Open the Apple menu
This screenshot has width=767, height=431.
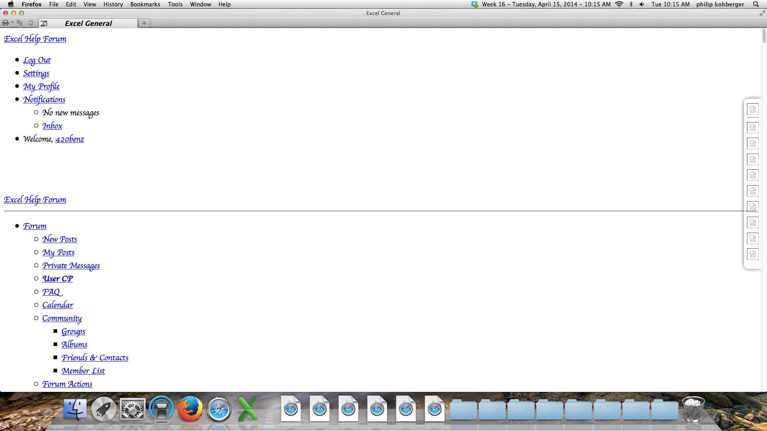[11, 4]
